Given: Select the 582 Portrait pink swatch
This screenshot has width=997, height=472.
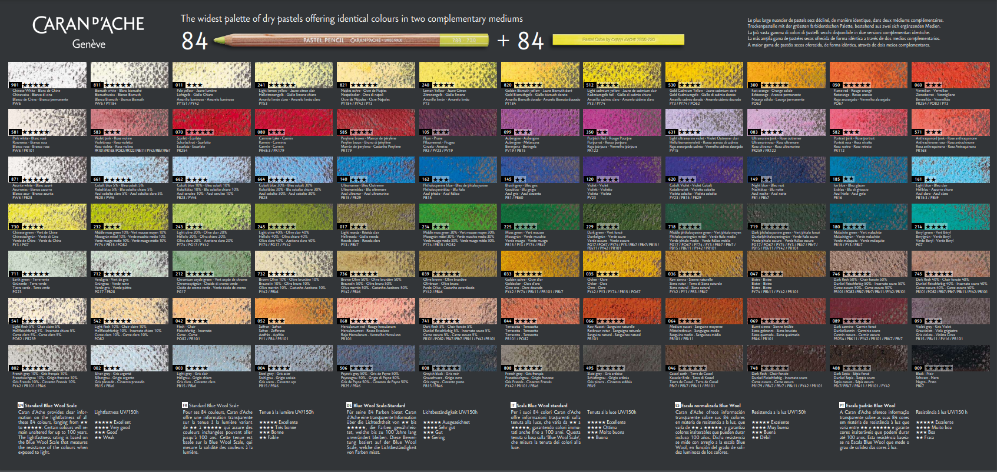Looking at the screenshot, I should [x=868, y=122].
